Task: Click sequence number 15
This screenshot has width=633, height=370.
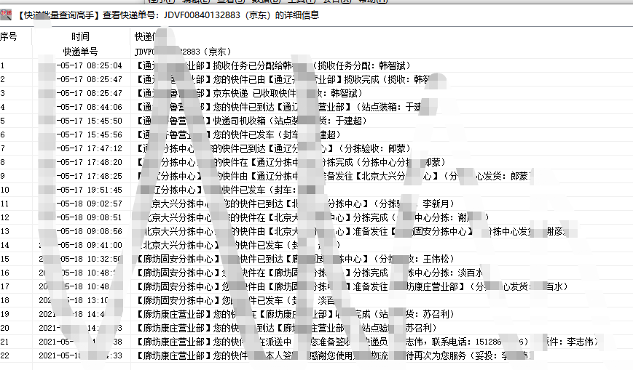Action: point(4,259)
